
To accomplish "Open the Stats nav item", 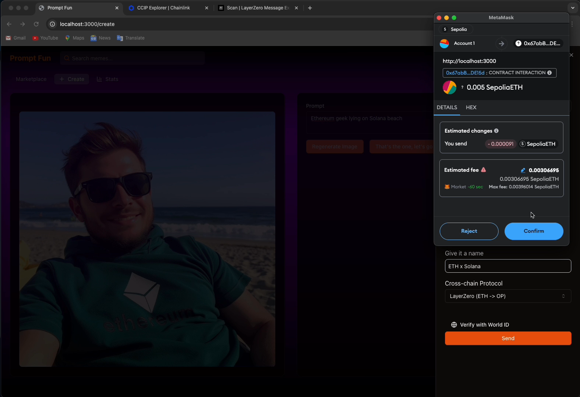I will 107,79.
